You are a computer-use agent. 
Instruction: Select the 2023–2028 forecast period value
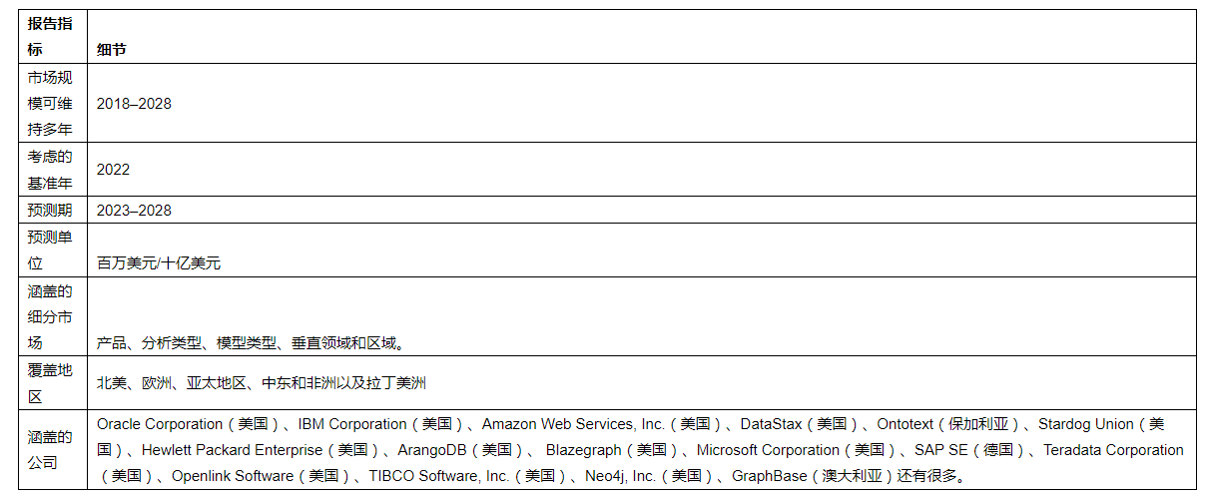click(x=134, y=211)
